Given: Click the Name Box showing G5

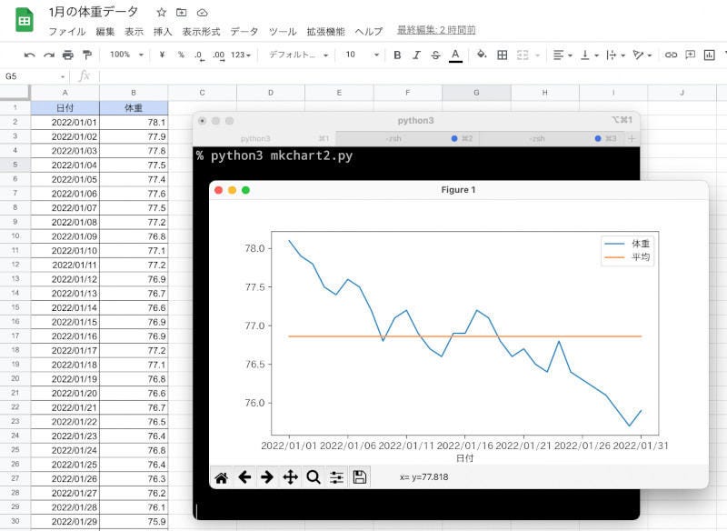Looking at the screenshot, I should tap(35, 76).
